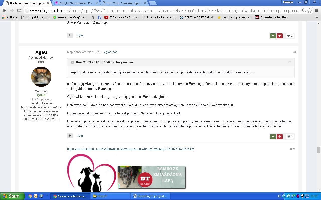The width and height of the screenshot is (321, 200).
Task: Toggle multiquote plus button on AgaG's post
Action: [x=70, y=136]
